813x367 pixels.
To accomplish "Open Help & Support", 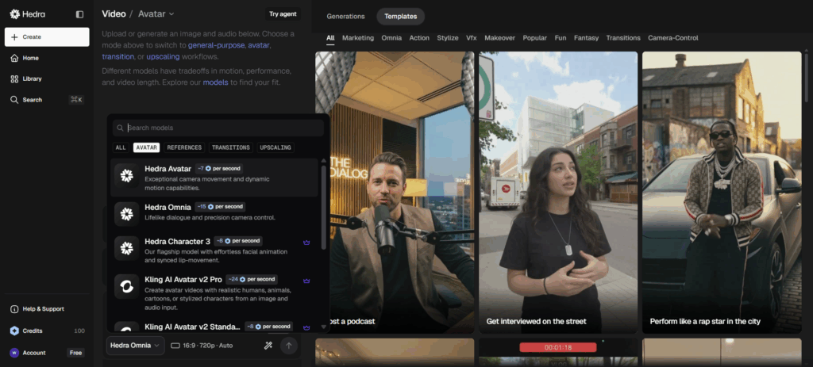I will tap(47, 309).
